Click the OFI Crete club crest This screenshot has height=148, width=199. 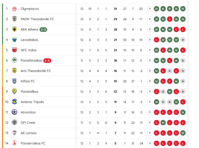14,123
